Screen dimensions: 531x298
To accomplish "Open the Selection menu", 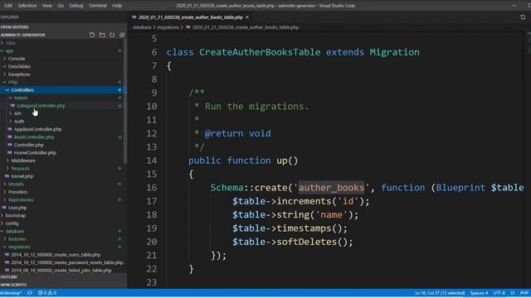I will (x=27, y=6).
